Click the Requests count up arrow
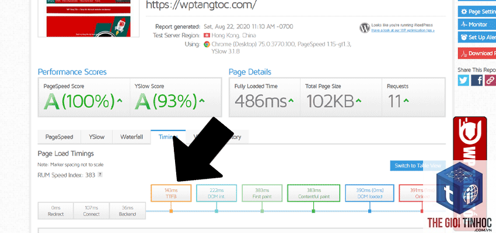This screenshot has width=496, height=233. pyautogui.click(x=406, y=101)
